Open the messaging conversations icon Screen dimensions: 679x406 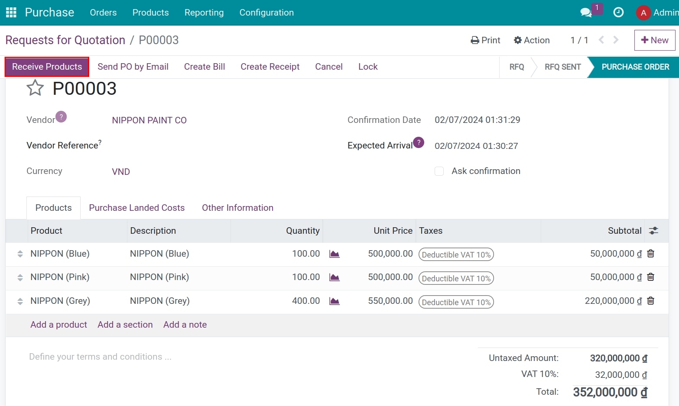click(586, 13)
